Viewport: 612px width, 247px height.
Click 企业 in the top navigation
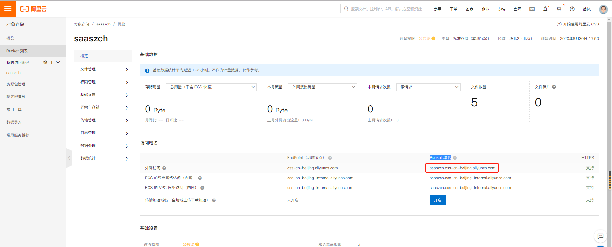click(485, 9)
